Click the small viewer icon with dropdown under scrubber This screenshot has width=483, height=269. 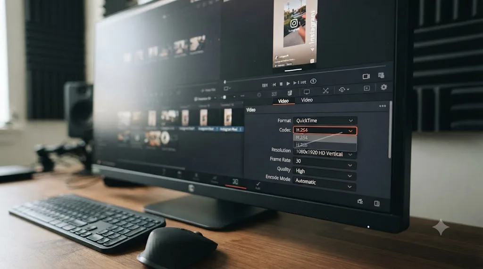(228, 88)
